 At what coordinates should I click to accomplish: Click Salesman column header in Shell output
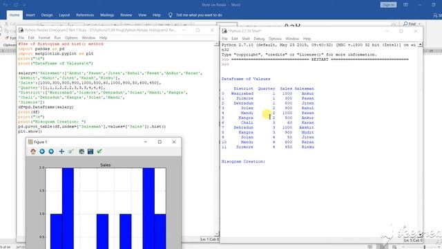304,89
